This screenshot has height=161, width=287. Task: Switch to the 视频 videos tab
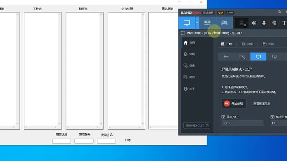247,44
